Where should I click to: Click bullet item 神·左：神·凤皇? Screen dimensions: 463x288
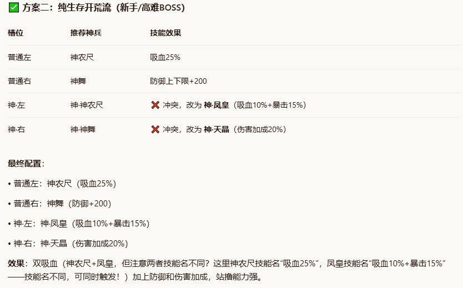pyautogui.click(x=79, y=224)
